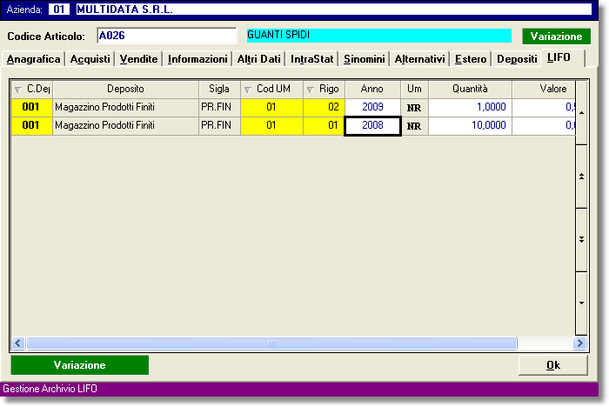This screenshot has width=609, height=407.
Task: Open the C.Dep column filter triangle
Action: tap(19, 90)
